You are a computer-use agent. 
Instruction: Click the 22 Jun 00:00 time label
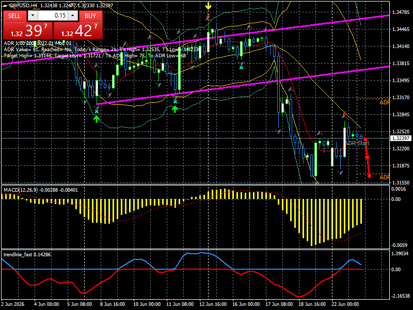click(x=345, y=304)
